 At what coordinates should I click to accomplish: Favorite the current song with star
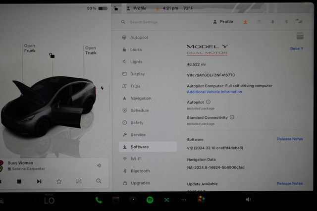click(59, 181)
